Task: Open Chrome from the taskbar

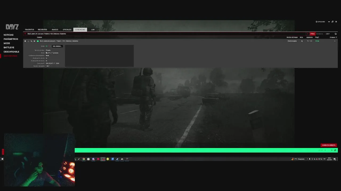Action: (x=84, y=159)
